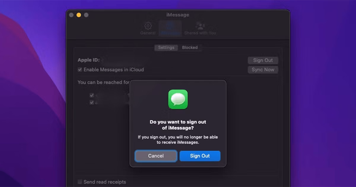Viewport: 356px width, 187px height.
Task: Click the Apple ID label text
Action: (88, 60)
